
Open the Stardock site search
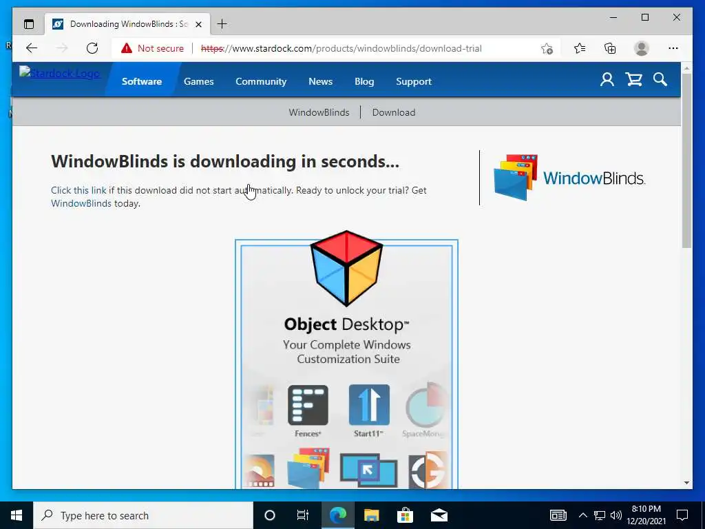(660, 80)
